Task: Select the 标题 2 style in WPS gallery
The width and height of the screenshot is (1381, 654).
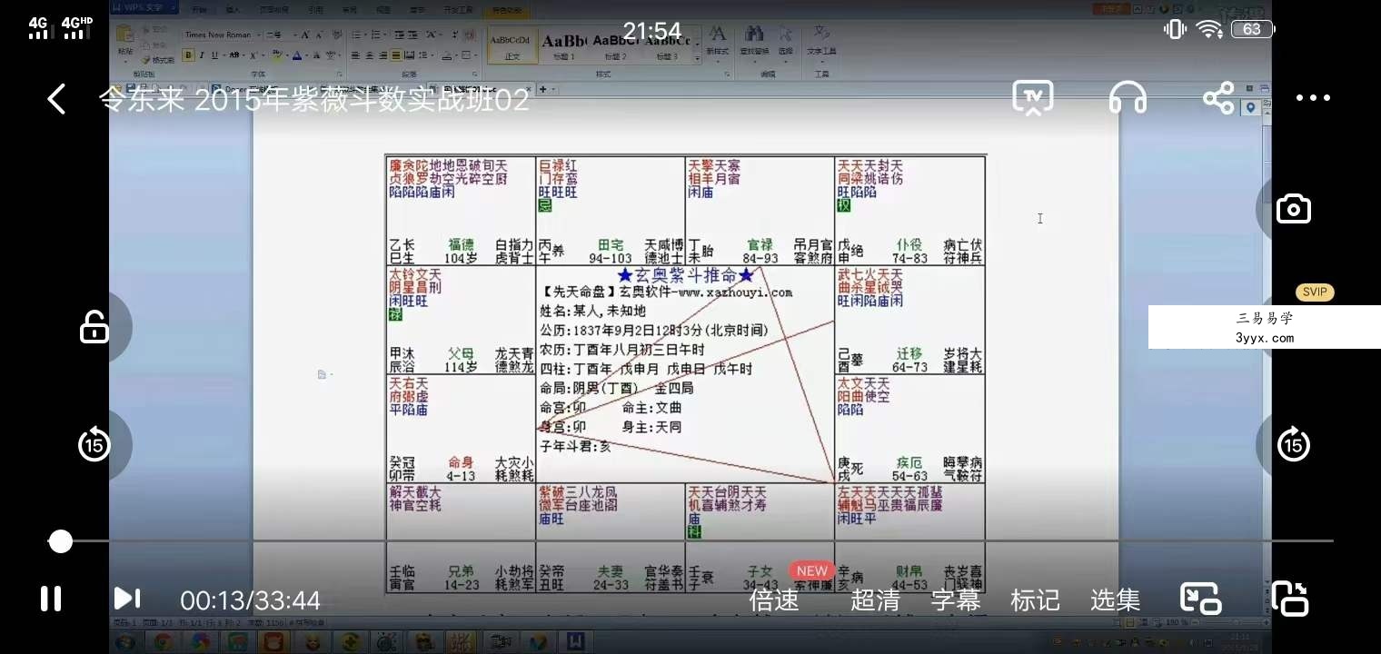Action: pos(616,45)
